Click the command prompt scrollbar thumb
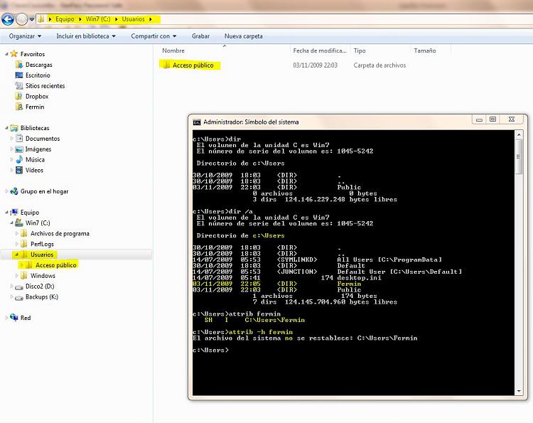Screen dimensions: 533x423 pos(519,156)
